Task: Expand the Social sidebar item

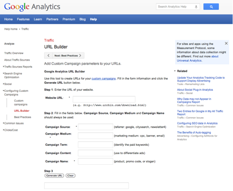Action: click(x=3, y=84)
